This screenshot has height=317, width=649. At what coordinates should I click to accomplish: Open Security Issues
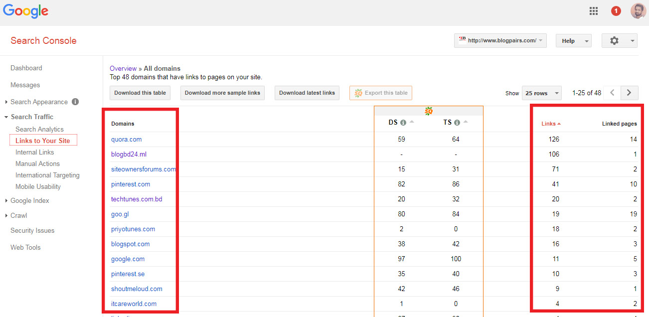tap(32, 230)
